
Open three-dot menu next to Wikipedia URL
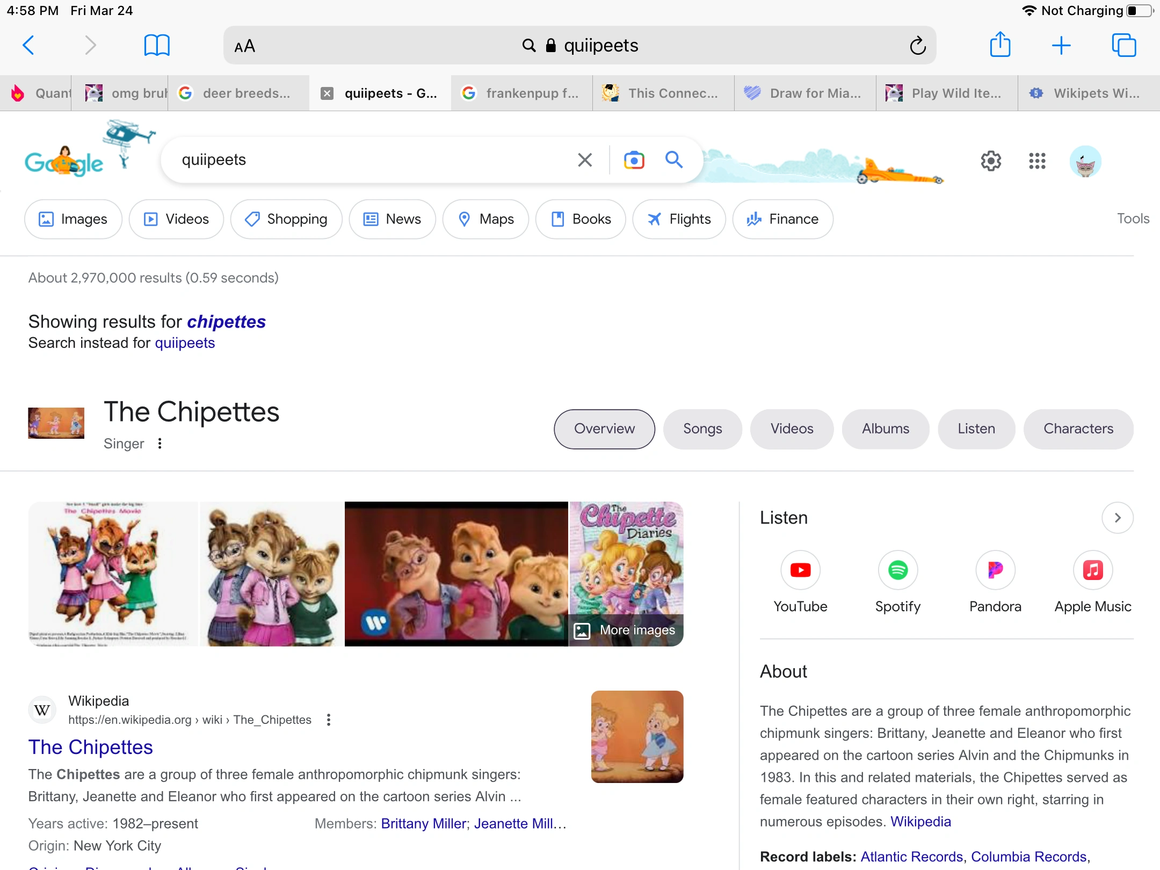tap(329, 720)
